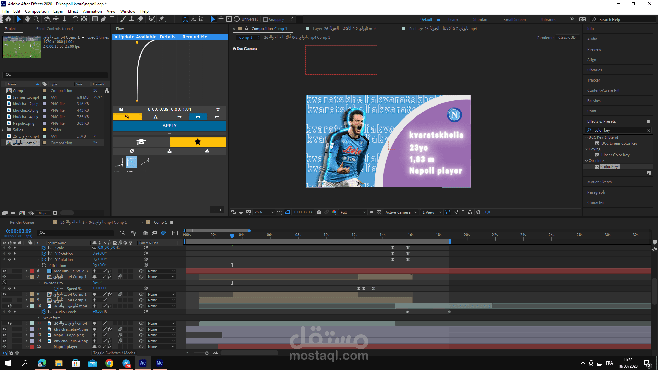Expand the Solids folder in Project

point(3,130)
